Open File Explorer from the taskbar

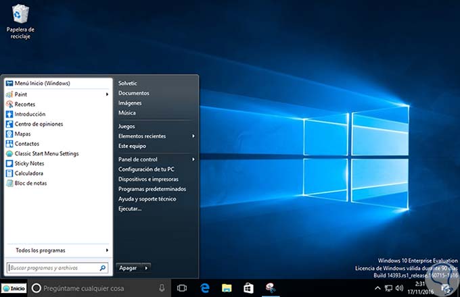click(x=227, y=288)
